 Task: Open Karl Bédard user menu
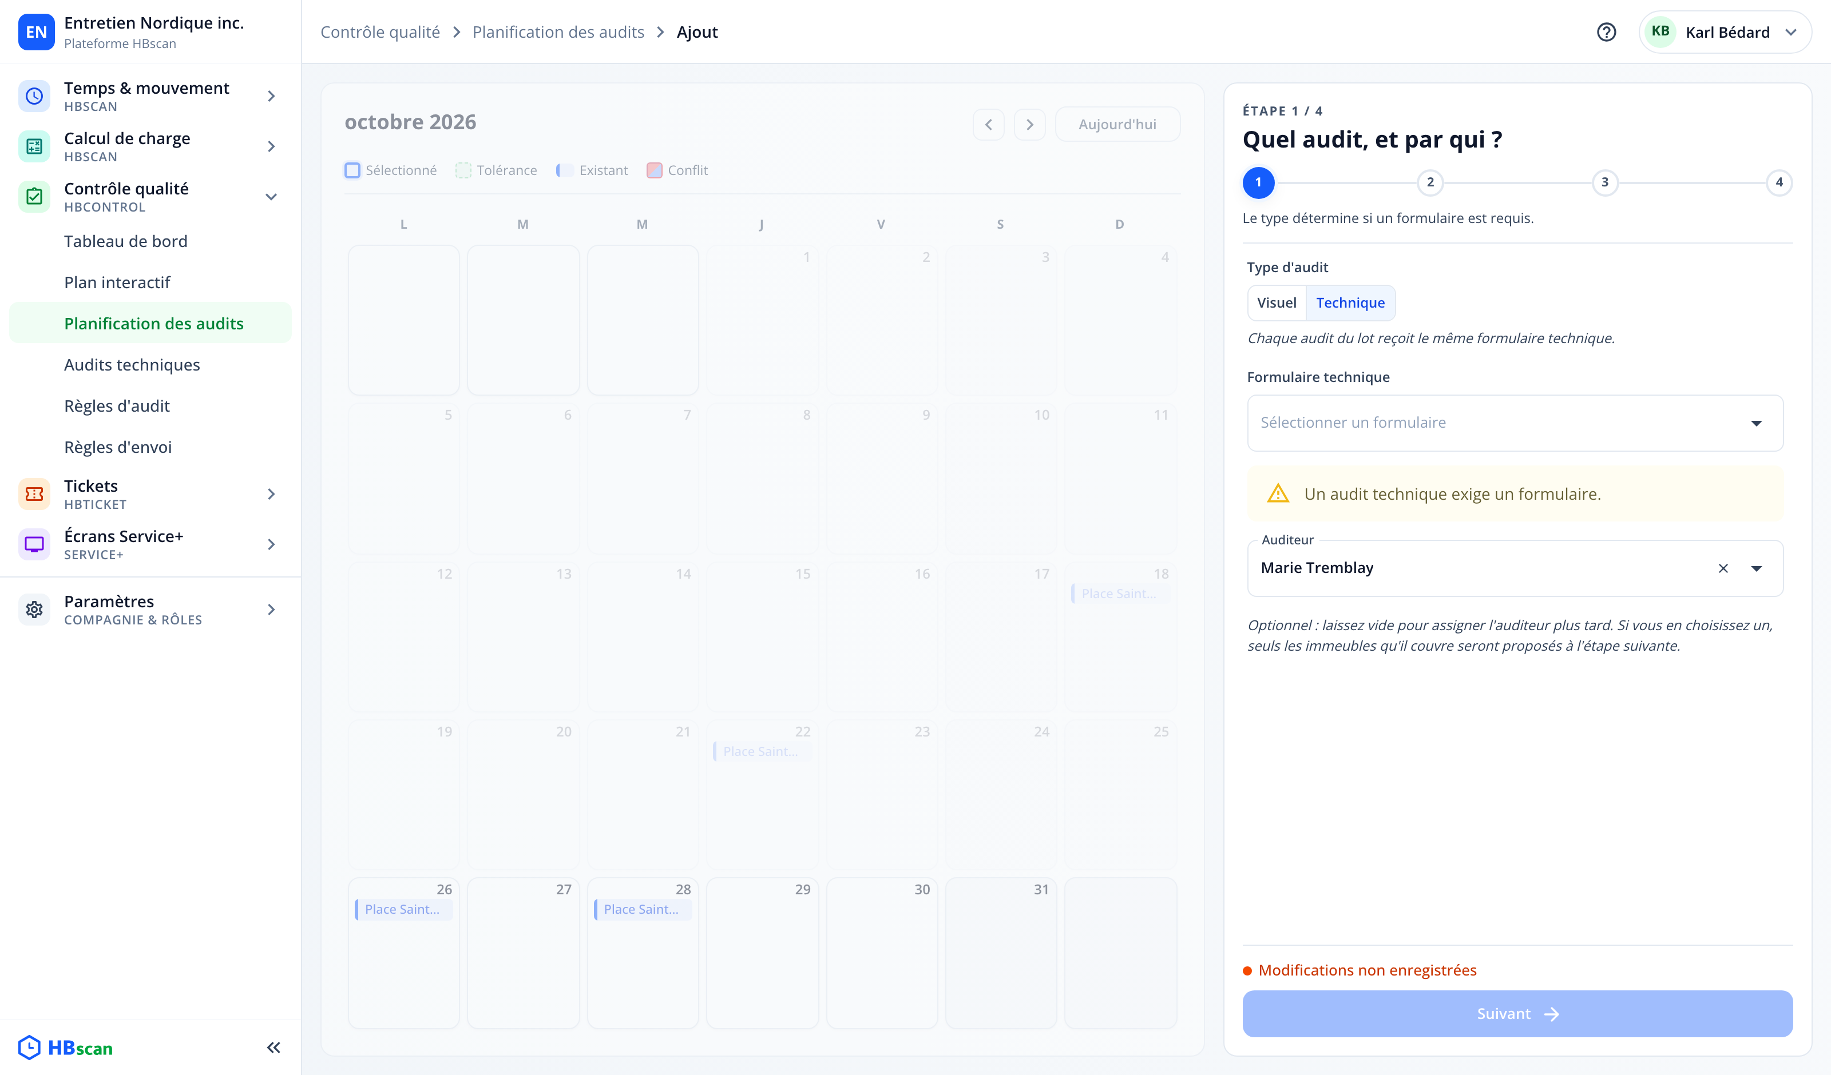(1725, 32)
